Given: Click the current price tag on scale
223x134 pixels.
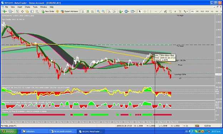Looking at the screenshot, I should point(219,74).
